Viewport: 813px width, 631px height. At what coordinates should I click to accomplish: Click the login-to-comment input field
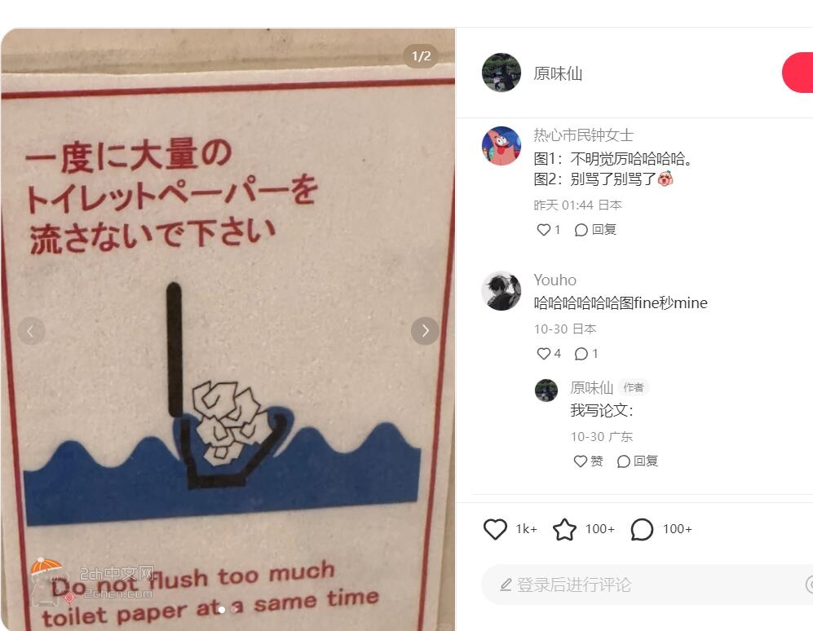click(x=647, y=585)
